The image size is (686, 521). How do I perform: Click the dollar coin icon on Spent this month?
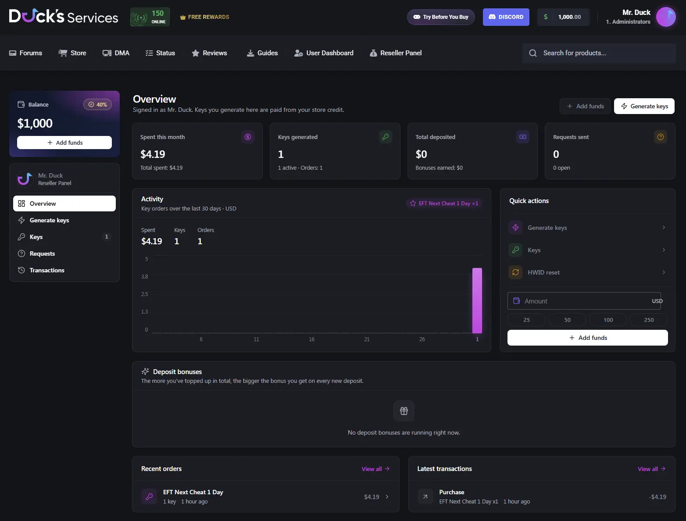(x=248, y=137)
